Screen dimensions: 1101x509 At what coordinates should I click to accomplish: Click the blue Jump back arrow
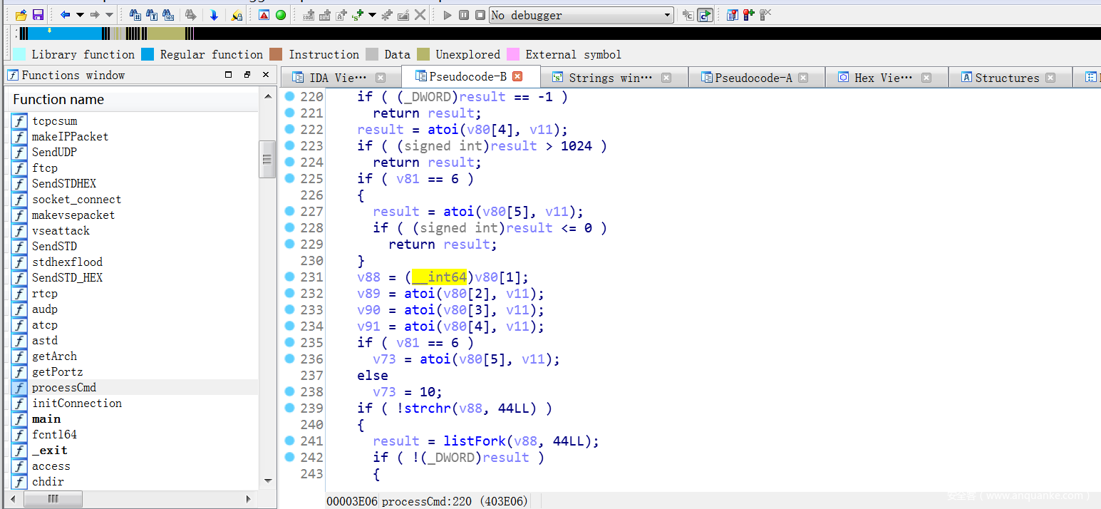(65, 15)
